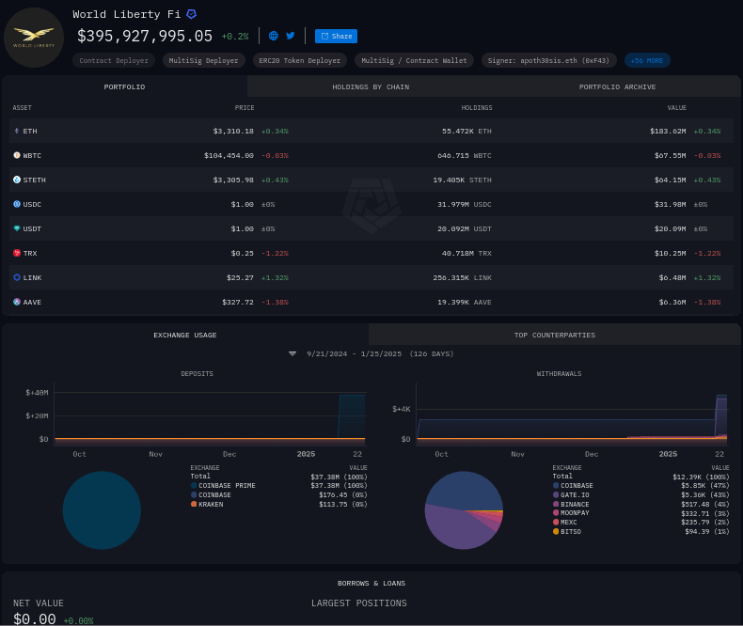Click the Bitso withdrawals legend swatch
Image resolution: width=743 pixels, height=626 pixels.
pos(556,532)
